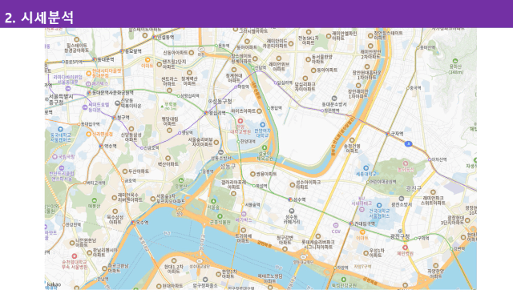This screenshot has width=513, height=294.
Task: Click the 성동구청 label on the map
Action: pyautogui.click(x=222, y=102)
